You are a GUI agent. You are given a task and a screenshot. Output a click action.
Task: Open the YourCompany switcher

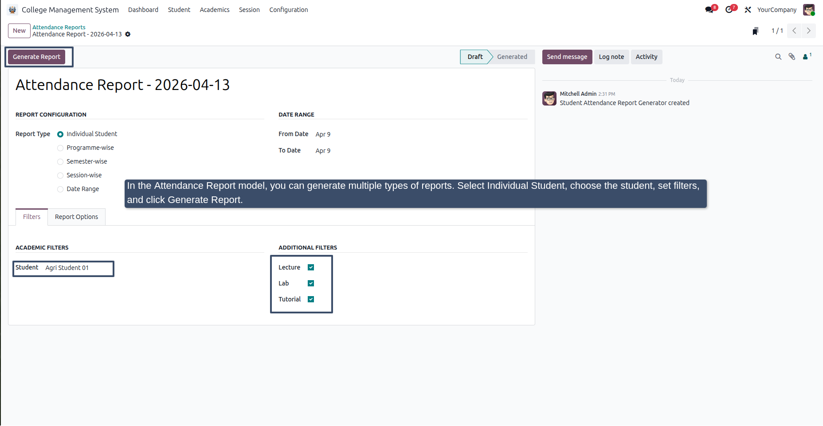776,10
